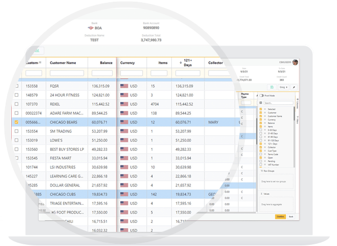Image resolution: width=337 pixels, height=246 pixels.
Task: Focus the 121+ Days filter field
Action: 188,73
